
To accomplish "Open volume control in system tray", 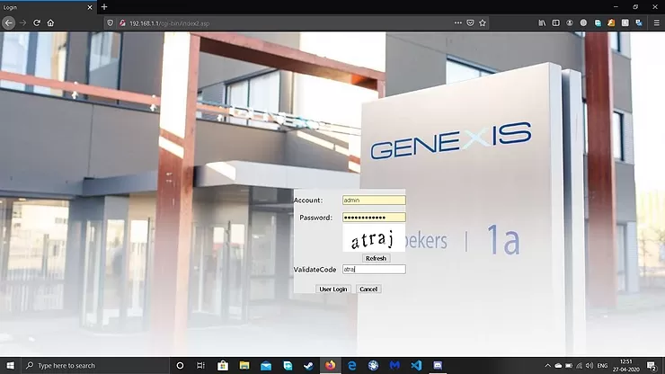I will [x=590, y=366].
